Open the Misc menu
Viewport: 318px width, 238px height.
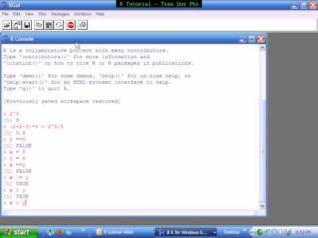(42, 14)
